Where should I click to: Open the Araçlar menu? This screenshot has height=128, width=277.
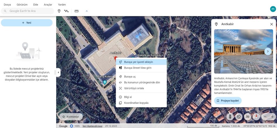(48, 5)
